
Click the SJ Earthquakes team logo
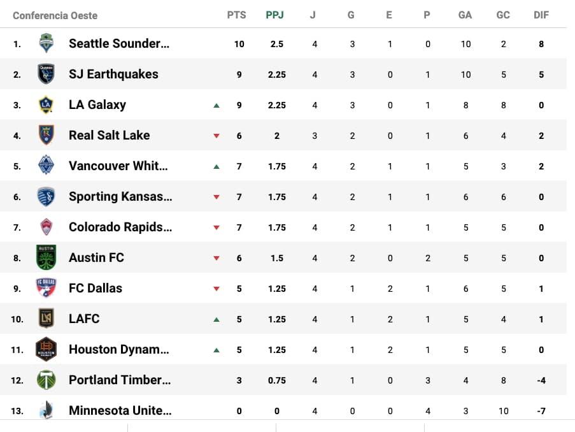[46, 74]
